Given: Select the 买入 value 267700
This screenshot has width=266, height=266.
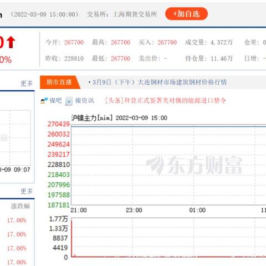Looking at the screenshot, I should [167, 43].
